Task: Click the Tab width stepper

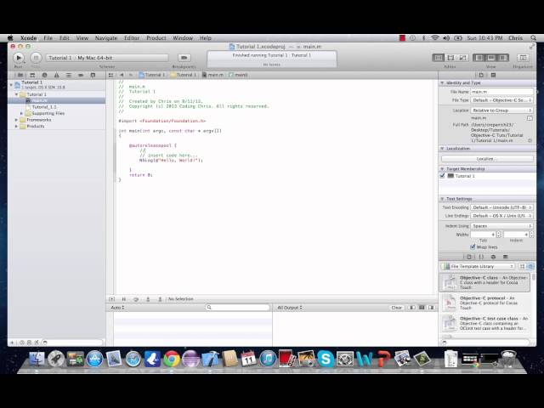Action: (x=499, y=235)
